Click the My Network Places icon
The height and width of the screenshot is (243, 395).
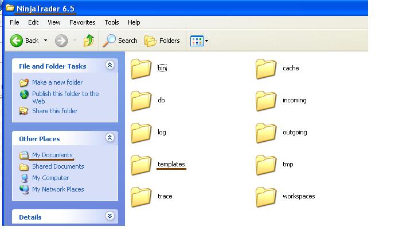tap(24, 189)
